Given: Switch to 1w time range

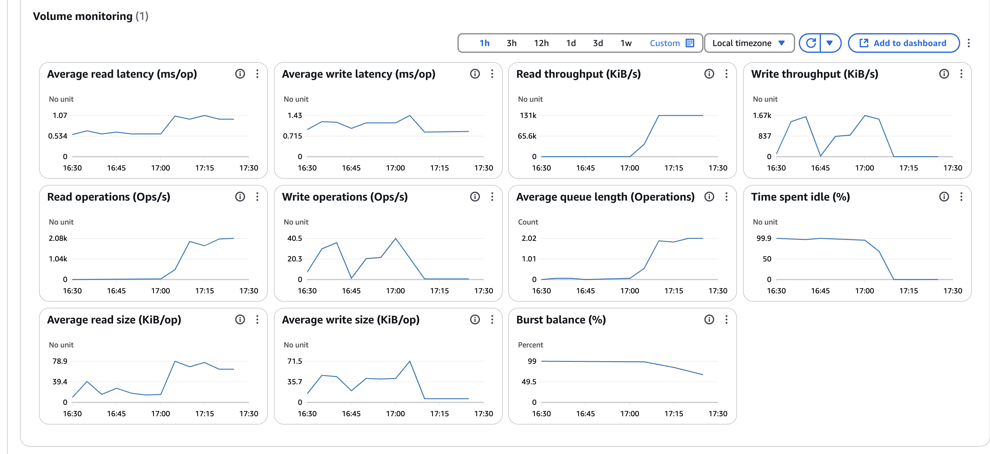Looking at the screenshot, I should pyautogui.click(x=626, y=43).
